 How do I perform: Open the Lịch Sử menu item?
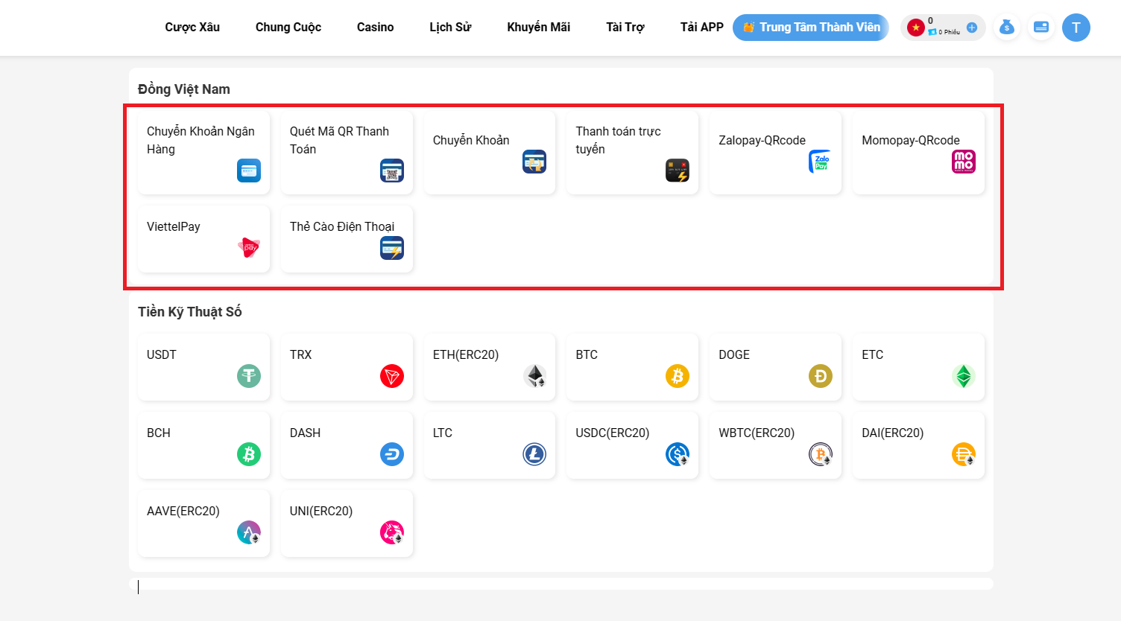(450, 28)
